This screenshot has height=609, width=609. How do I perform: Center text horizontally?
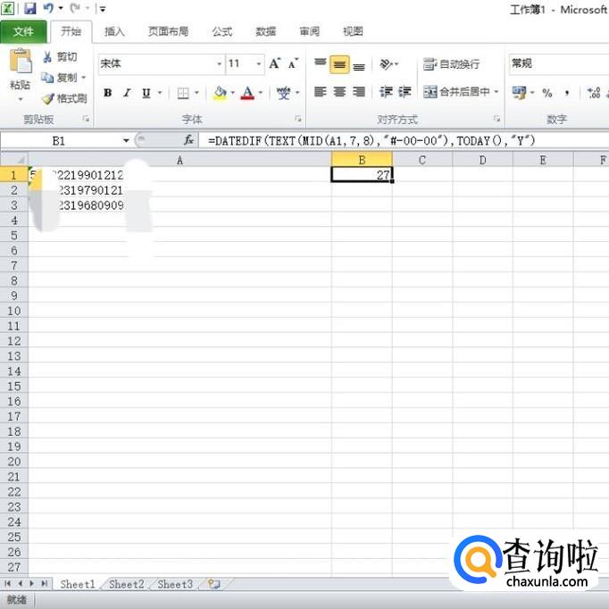(339, 92)
